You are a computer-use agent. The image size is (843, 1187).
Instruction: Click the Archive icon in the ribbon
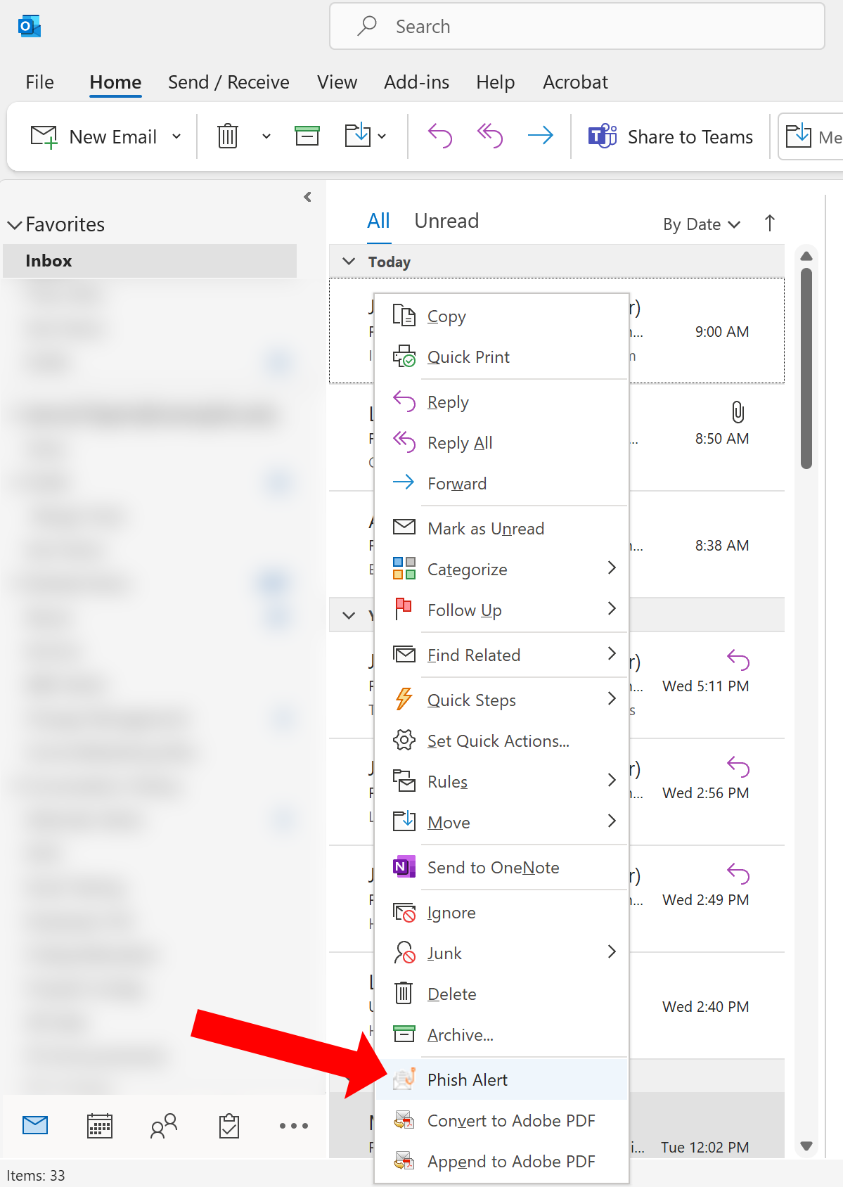(307, 136)
